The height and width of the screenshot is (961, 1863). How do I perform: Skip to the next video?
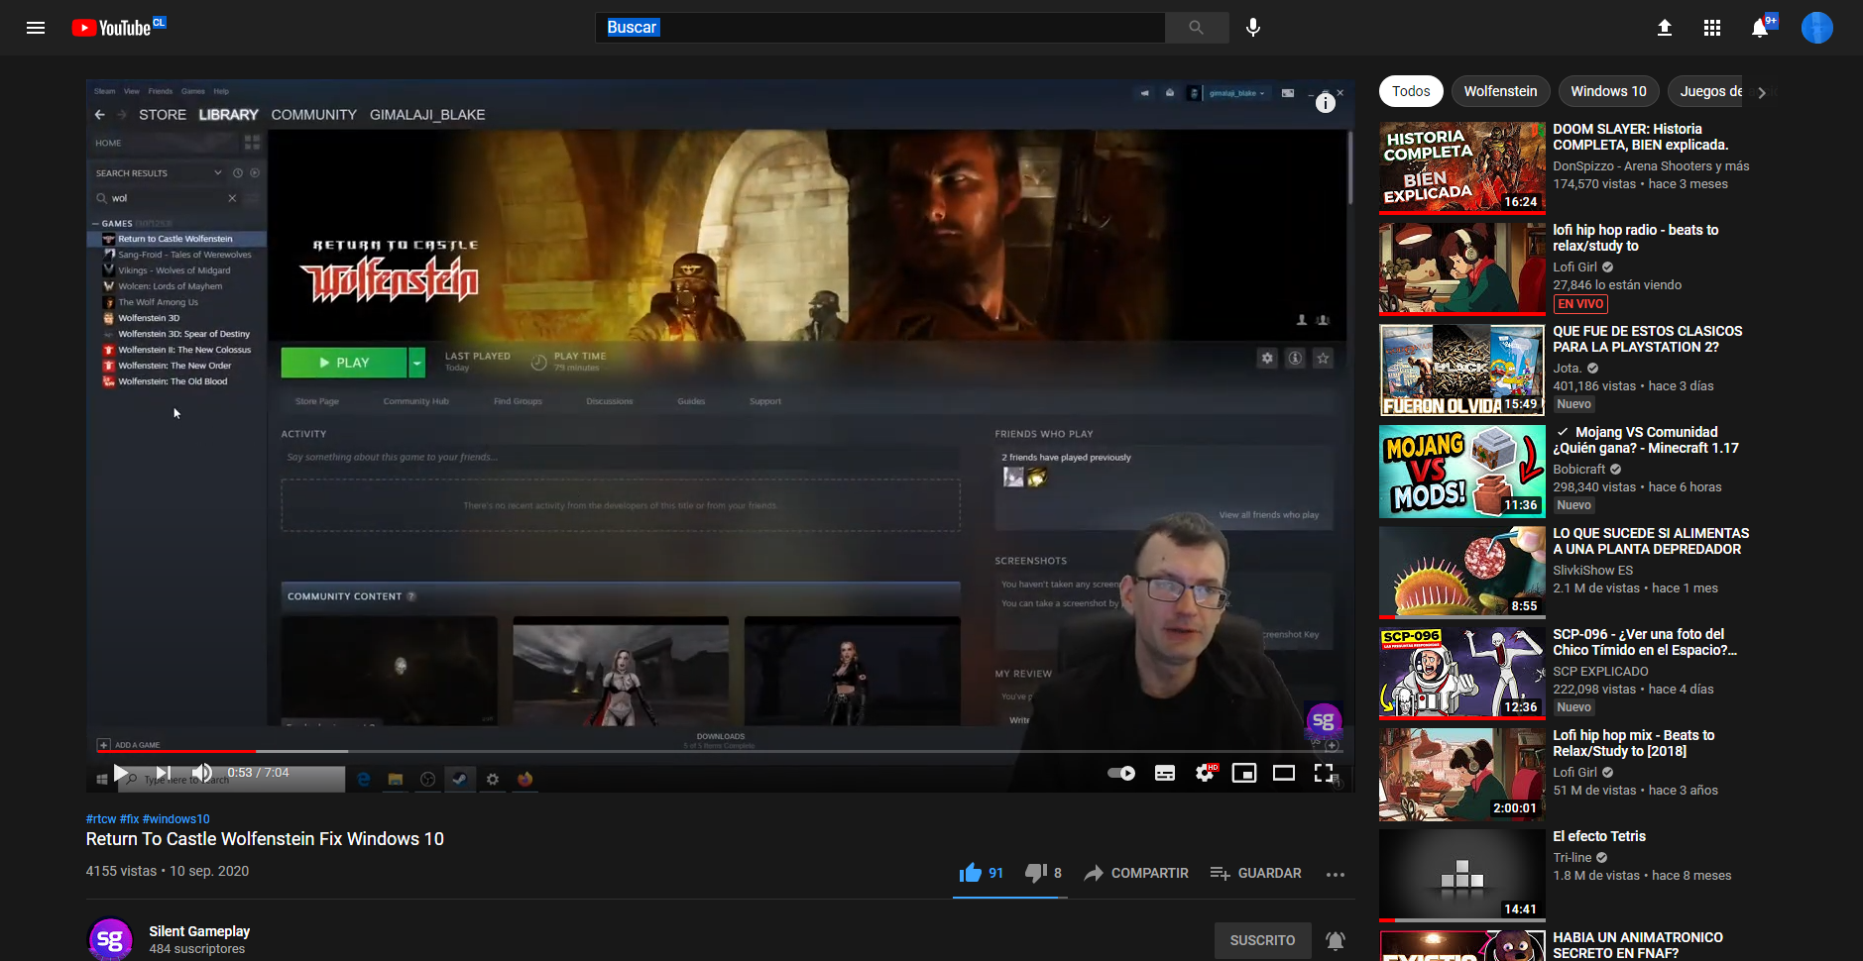(164, 773)
